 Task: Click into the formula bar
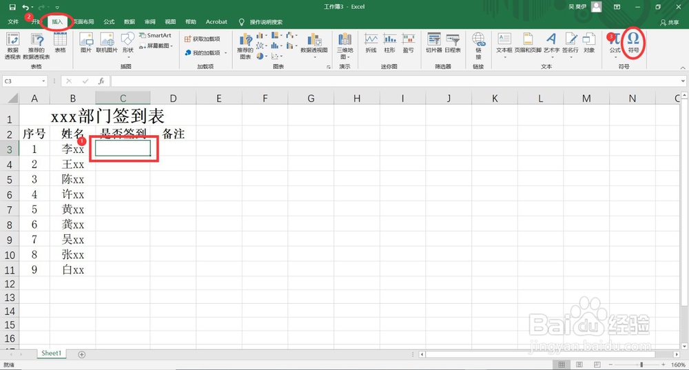point(395,81)
